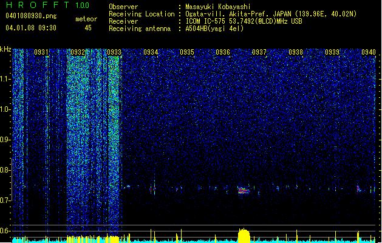Click the 0936 time marker
Screen dimensions: 382x243
[223, 52]
